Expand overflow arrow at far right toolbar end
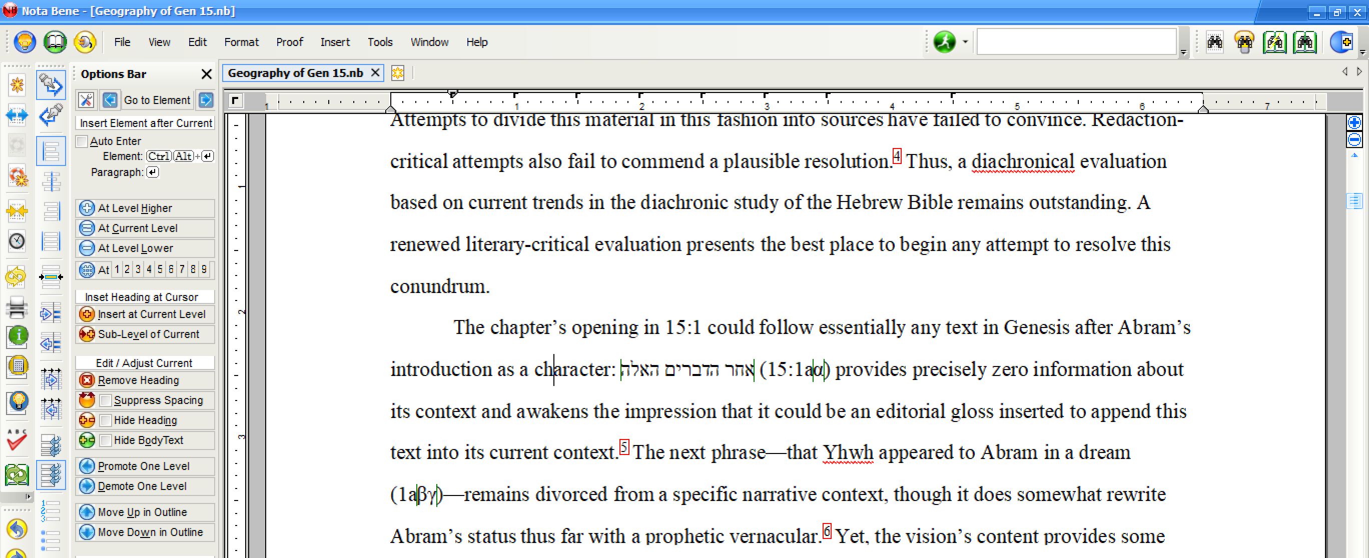 1362,52
